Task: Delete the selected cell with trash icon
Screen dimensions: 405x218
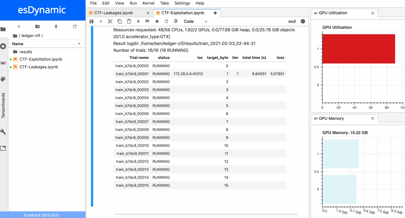Action: click(176, 21)
